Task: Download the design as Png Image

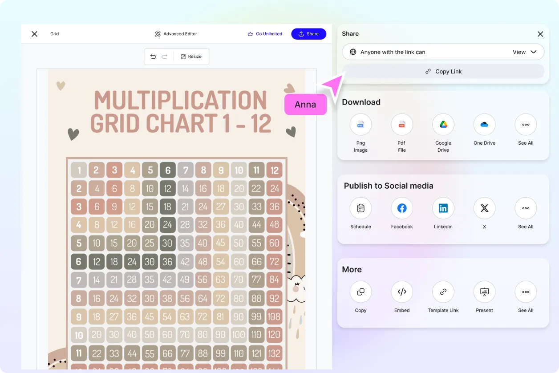Action: pyautogui.click(x=361, y=125)
